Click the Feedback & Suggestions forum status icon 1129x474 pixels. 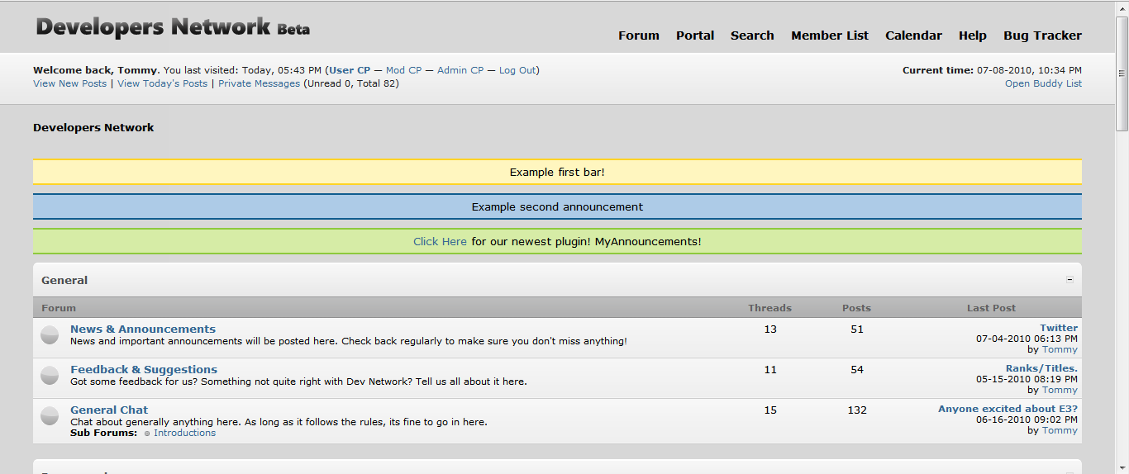pos(50,375)
